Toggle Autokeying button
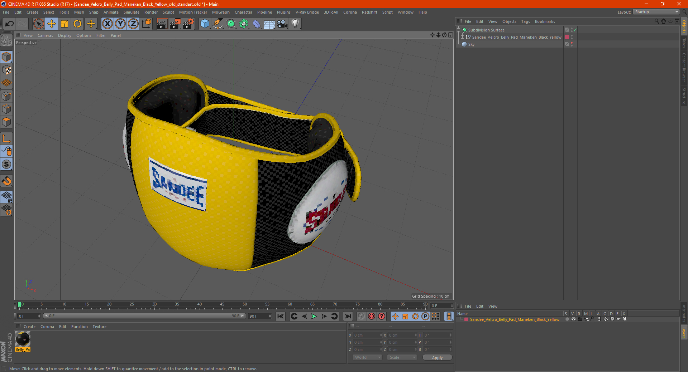 point(372,316)
